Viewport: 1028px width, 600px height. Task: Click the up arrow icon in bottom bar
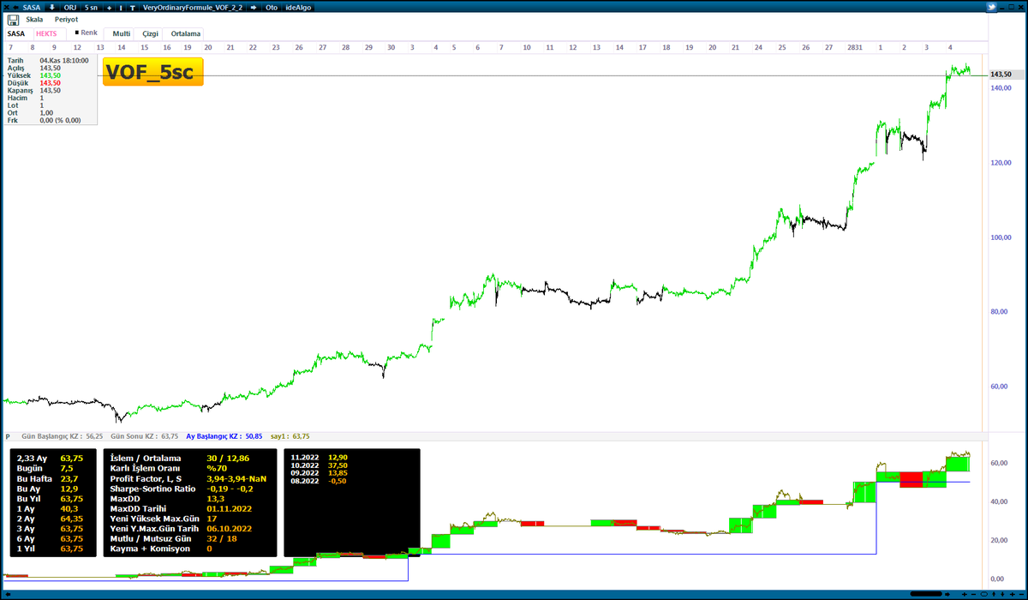point(994,594)
